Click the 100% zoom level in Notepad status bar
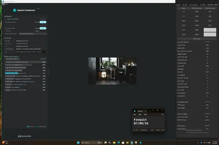The height and width of the screenshot is (145, 219). click(x=152, y=130)
